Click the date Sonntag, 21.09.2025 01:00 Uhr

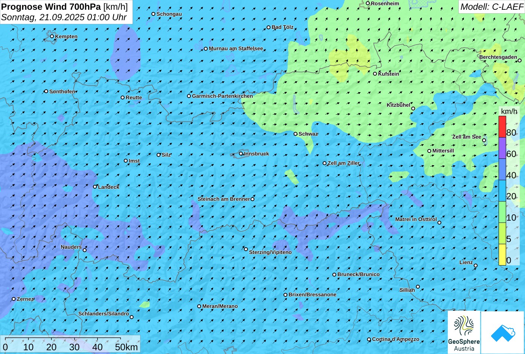(64, 17)
